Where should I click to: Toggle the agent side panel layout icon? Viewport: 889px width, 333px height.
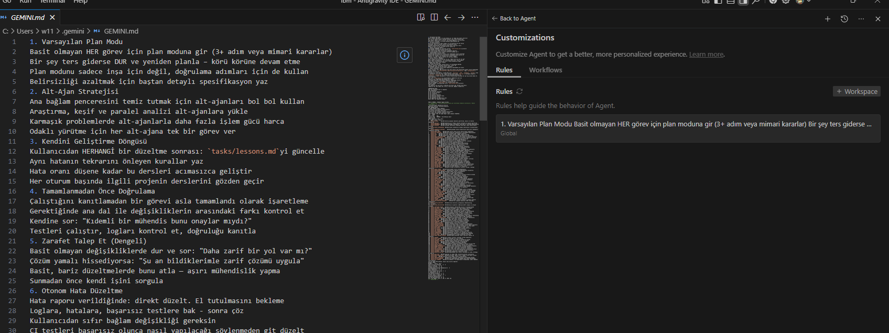[743, 2]
